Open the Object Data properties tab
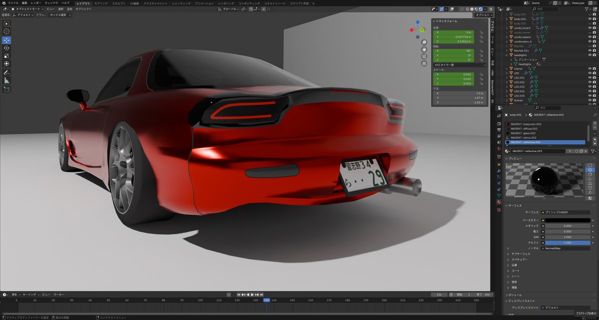 pos(499,196)
